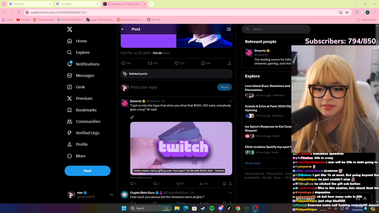Toggle reader view icon in Post header
The width and height of the screenshot is (379, 213).
(229, 29)
